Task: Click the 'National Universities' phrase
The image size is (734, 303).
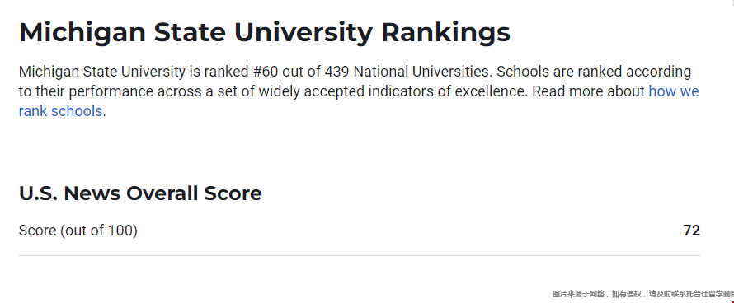Action: [x=423, y=72]
